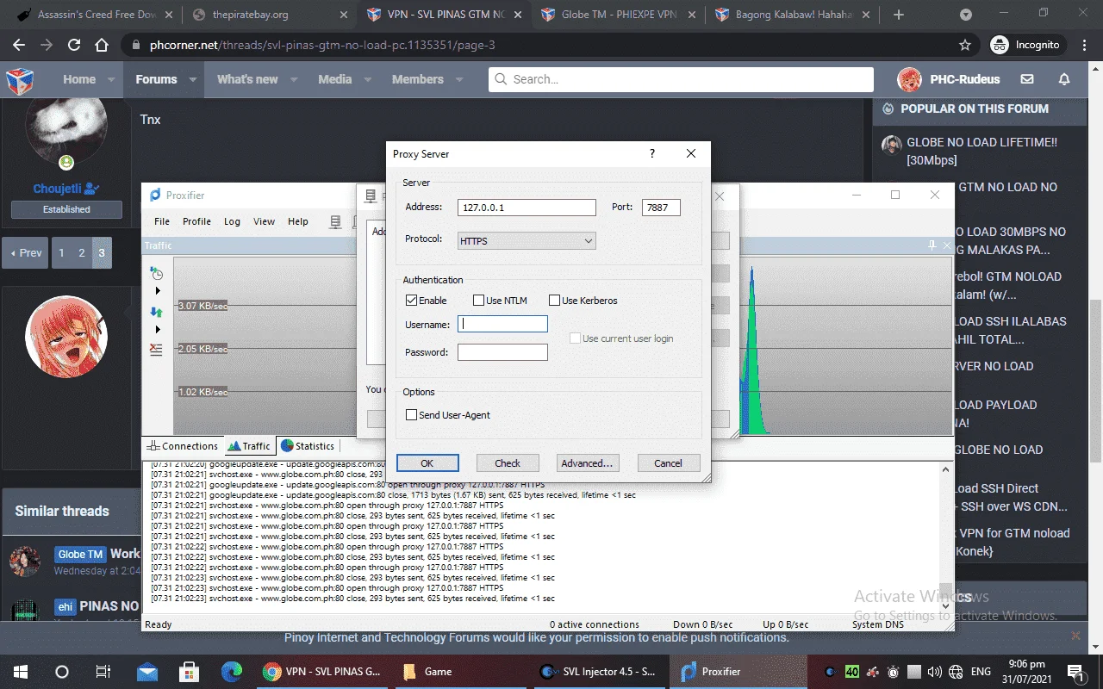Screen dimensions: 1103x689
Task: Open the inbox envelope icon in forum header
Action: 1027,79
